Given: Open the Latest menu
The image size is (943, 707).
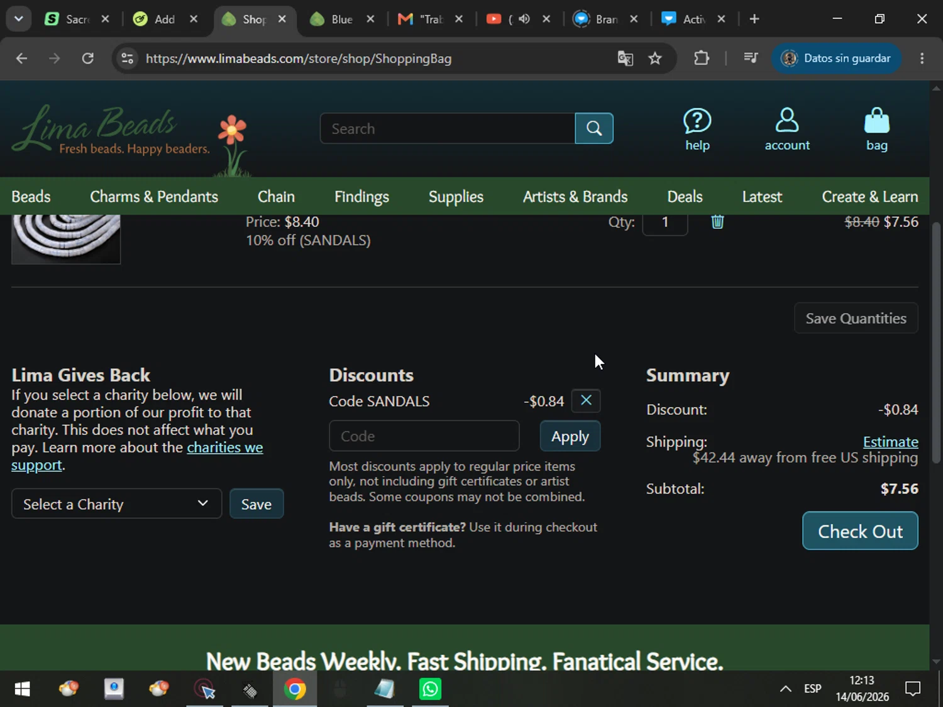Looking at the screenshot, I should (762, 197).
